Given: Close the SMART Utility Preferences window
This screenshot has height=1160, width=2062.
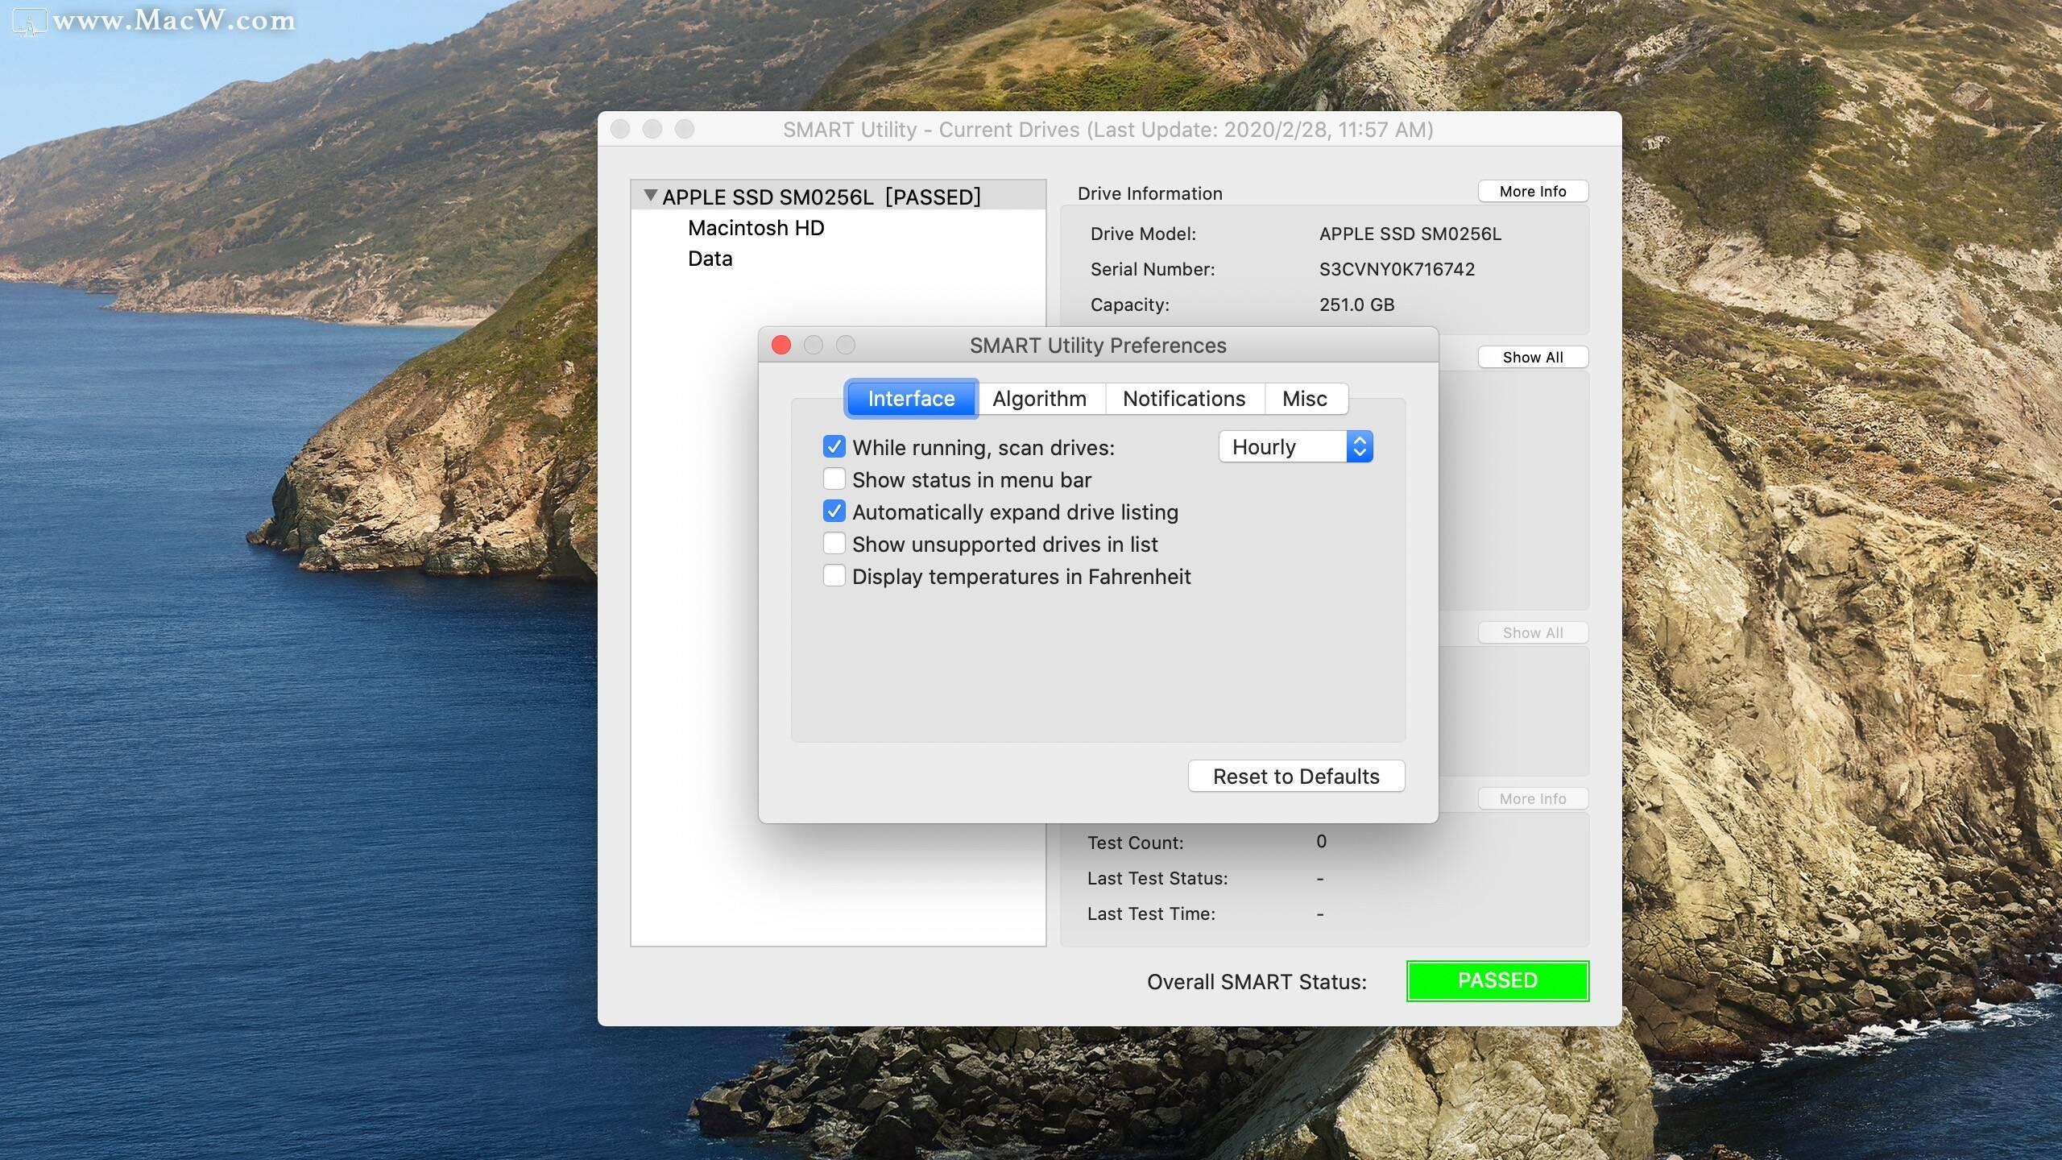Looking at the screenshot, I should [x=780, y=345].
